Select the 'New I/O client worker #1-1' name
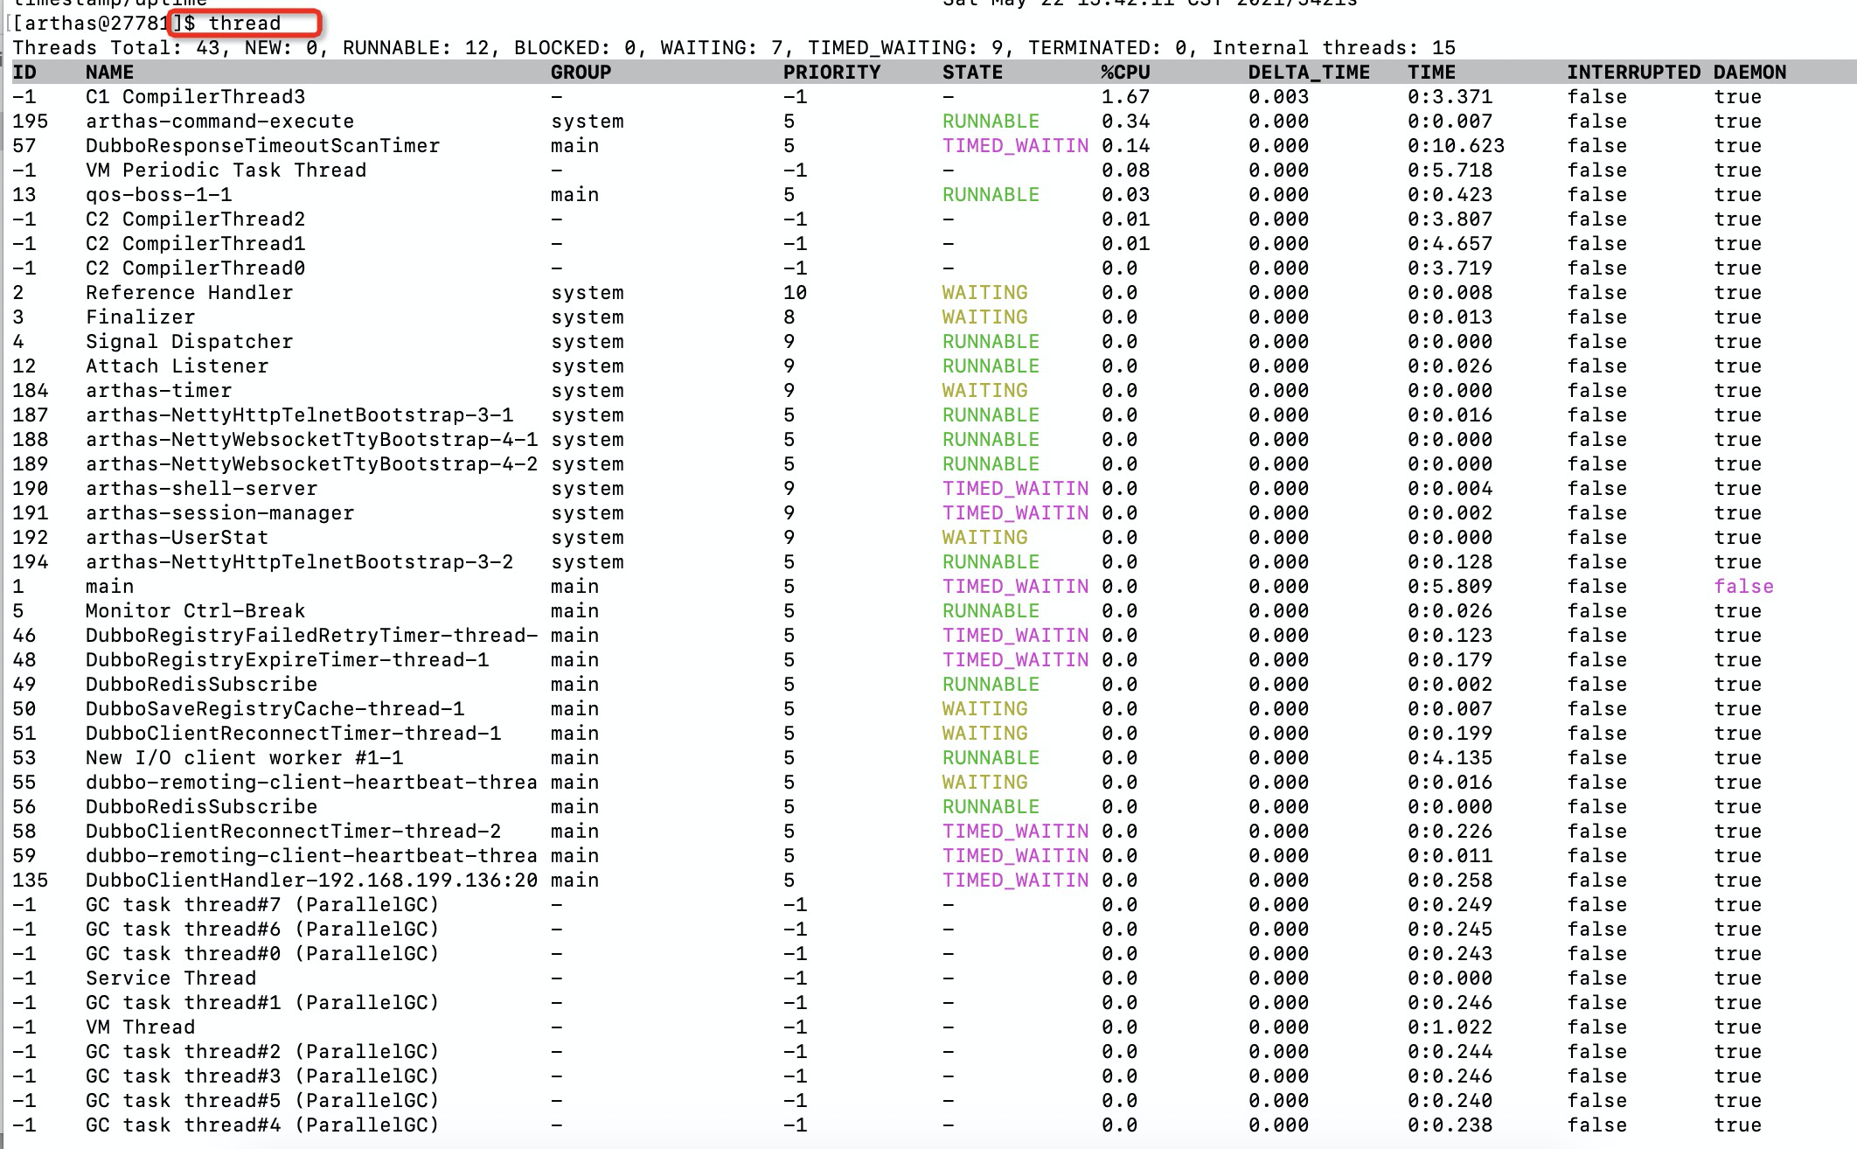 tap(244, 757)
